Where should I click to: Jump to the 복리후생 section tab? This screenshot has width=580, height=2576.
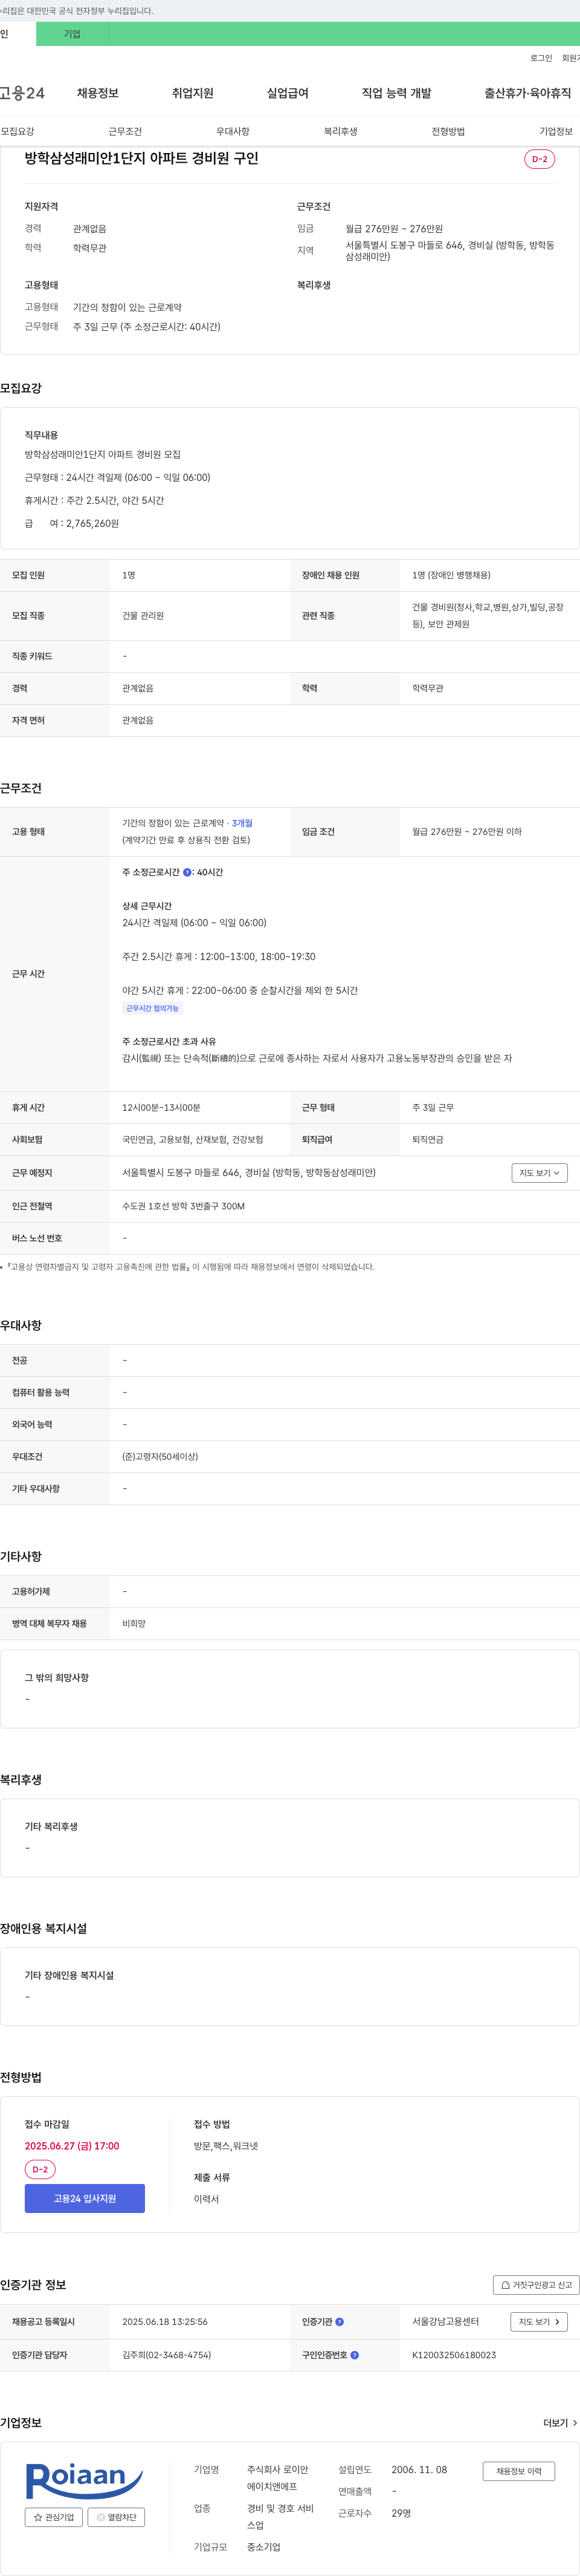(x=340, y=131)
